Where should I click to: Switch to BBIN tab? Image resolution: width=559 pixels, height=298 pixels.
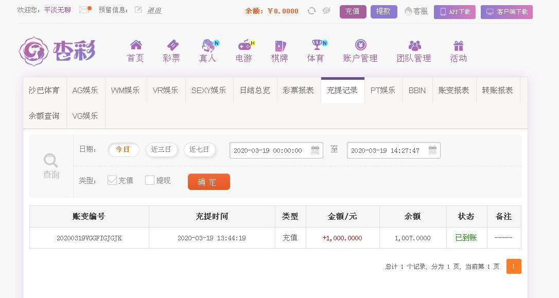click(x=417, y=90)
